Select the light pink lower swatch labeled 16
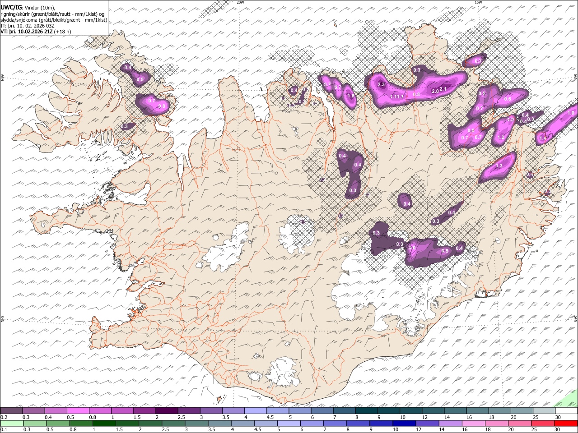The height and width of the screenshot is (433, 578). pyautogui.click(x=474, y=423)
